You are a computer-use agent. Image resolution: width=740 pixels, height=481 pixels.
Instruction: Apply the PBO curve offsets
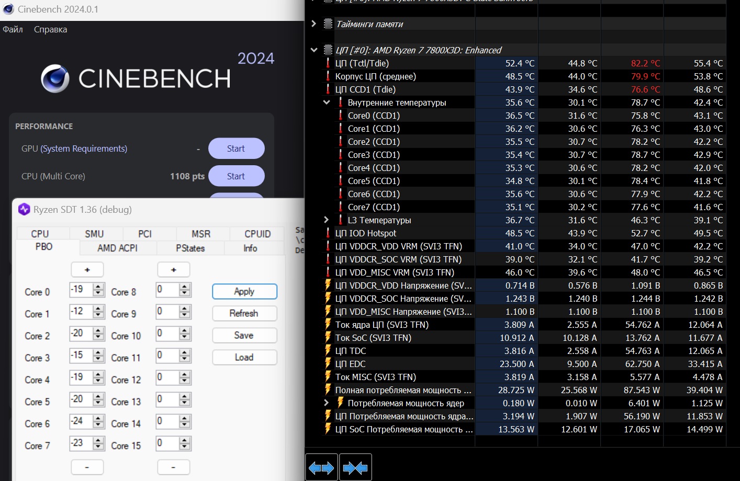244,291
